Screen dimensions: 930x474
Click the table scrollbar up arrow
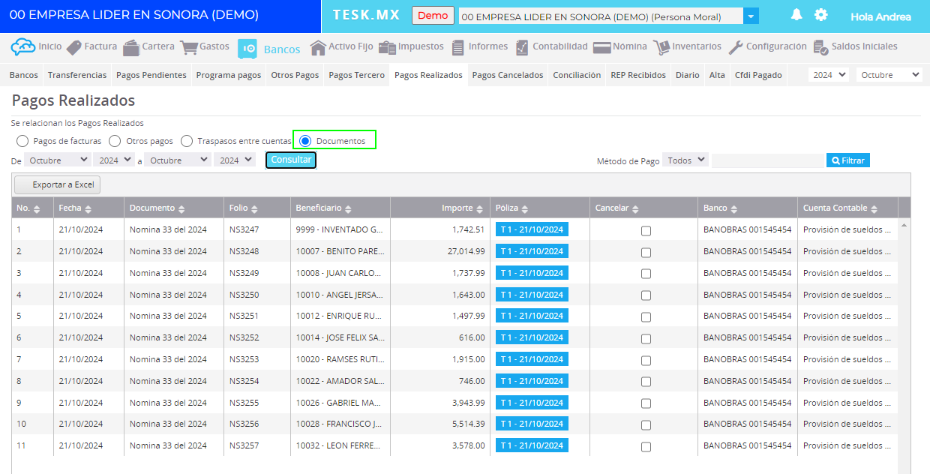pyautogui.click(x=904, y=224)
